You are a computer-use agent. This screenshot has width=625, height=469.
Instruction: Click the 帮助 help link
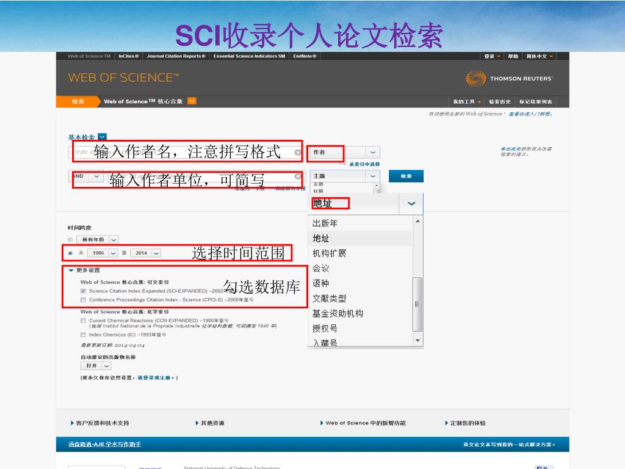[x=513, y=56]
